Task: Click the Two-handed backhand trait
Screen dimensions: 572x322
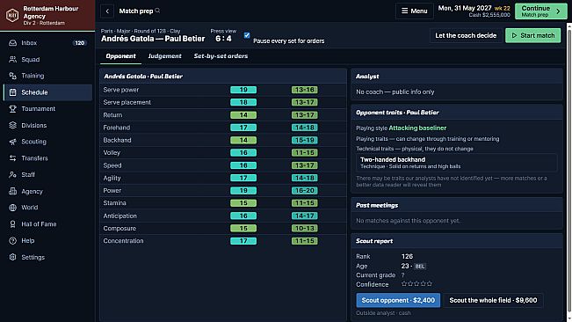Action: [456, 163]
